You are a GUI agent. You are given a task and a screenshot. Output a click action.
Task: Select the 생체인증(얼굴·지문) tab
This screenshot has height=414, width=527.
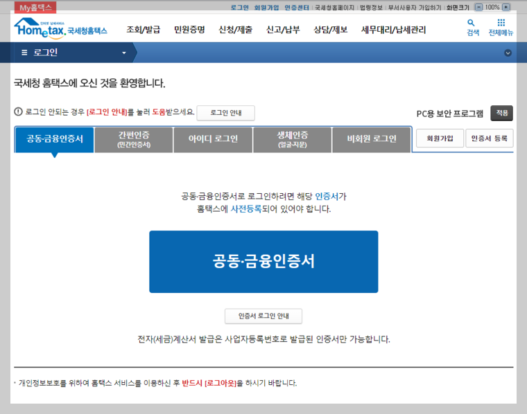pos(293,140)
